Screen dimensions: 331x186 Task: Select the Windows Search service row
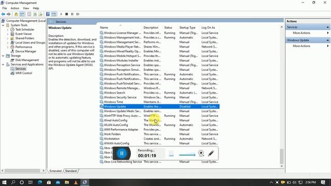click(159, 93)
